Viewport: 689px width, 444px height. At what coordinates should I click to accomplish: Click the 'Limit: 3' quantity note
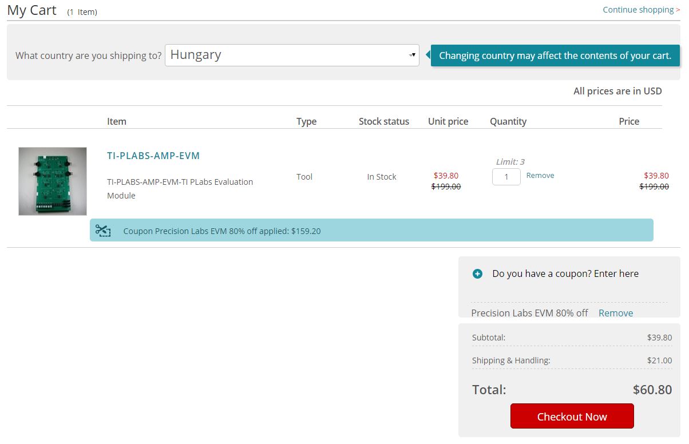[510, 162]
